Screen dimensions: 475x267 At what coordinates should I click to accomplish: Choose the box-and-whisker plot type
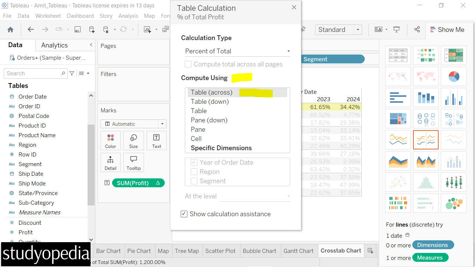(x=453, y=182)
